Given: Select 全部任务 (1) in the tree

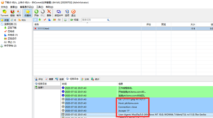Looking at the screenshot, I should click(10, 24).
